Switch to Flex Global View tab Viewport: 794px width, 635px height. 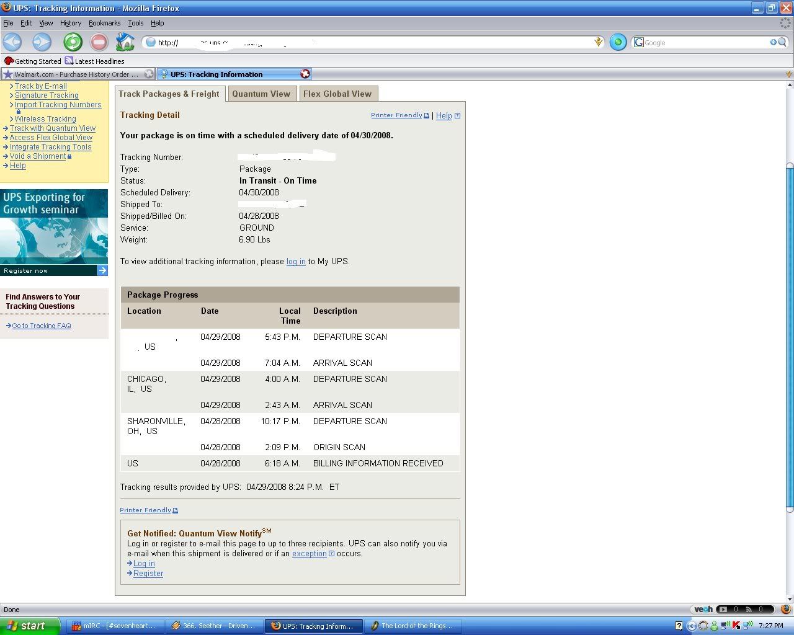[337, 94]
